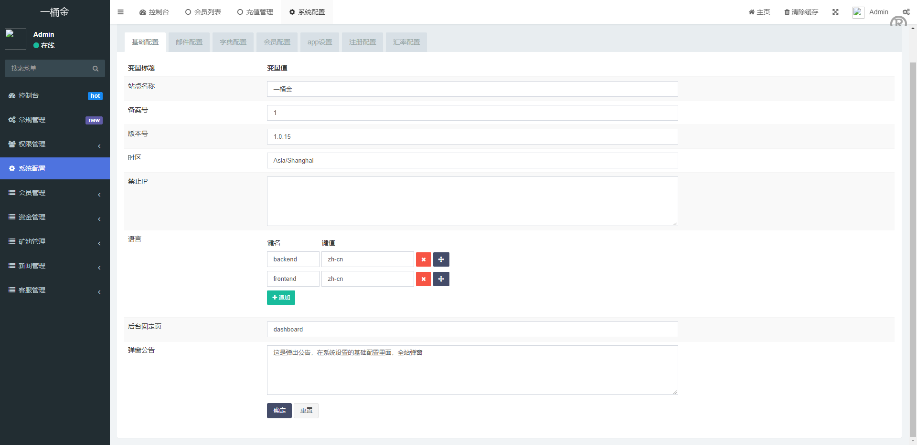The image size is (917, 445).
Task: Click the 站点名称 input field
Action: pos(472,89)
